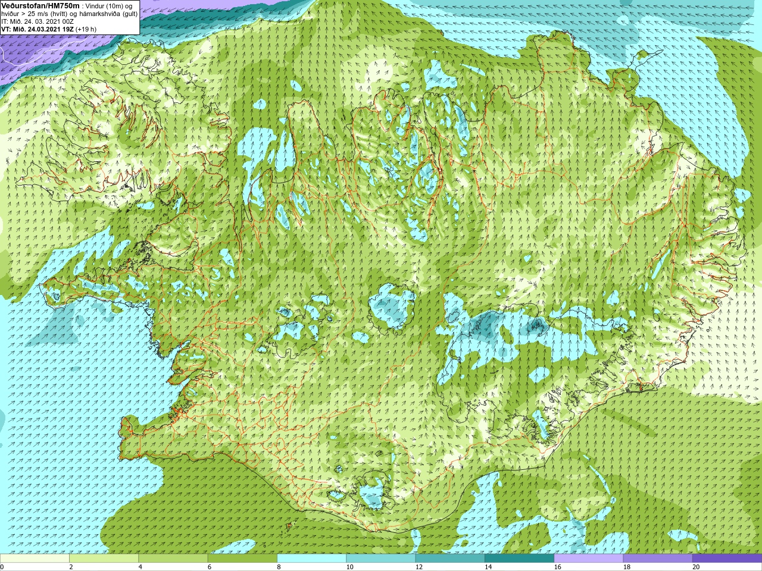The width and height of the screenshot is (762, 571).
Task: Click the '16' label on the wind scale
Action: [557, 567]
